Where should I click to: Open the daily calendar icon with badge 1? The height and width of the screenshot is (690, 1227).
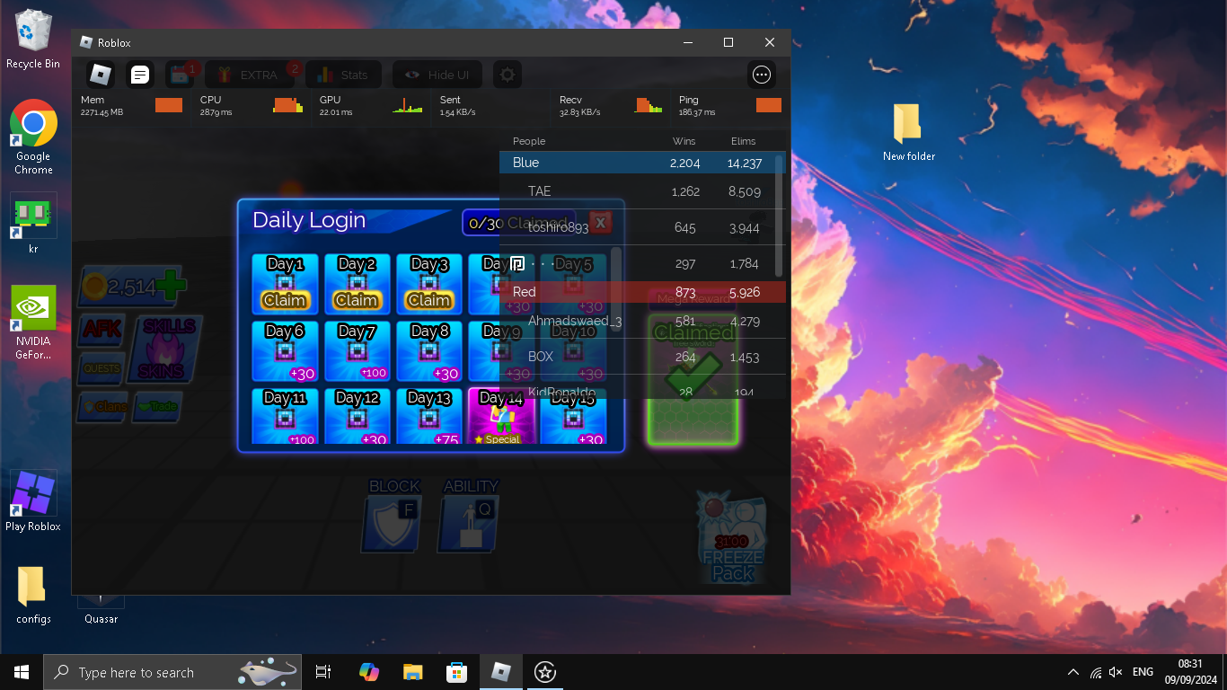pyautogui.click(x=181, y=75)
